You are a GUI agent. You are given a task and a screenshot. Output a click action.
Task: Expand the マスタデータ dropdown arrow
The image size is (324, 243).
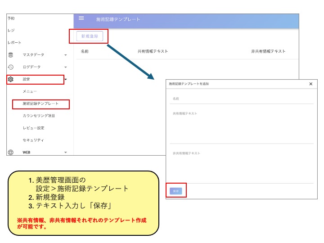click(x=66, y=55)
